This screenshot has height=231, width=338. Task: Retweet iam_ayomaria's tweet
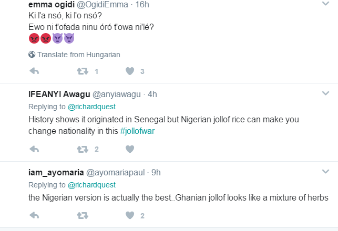tap(83, 215)
